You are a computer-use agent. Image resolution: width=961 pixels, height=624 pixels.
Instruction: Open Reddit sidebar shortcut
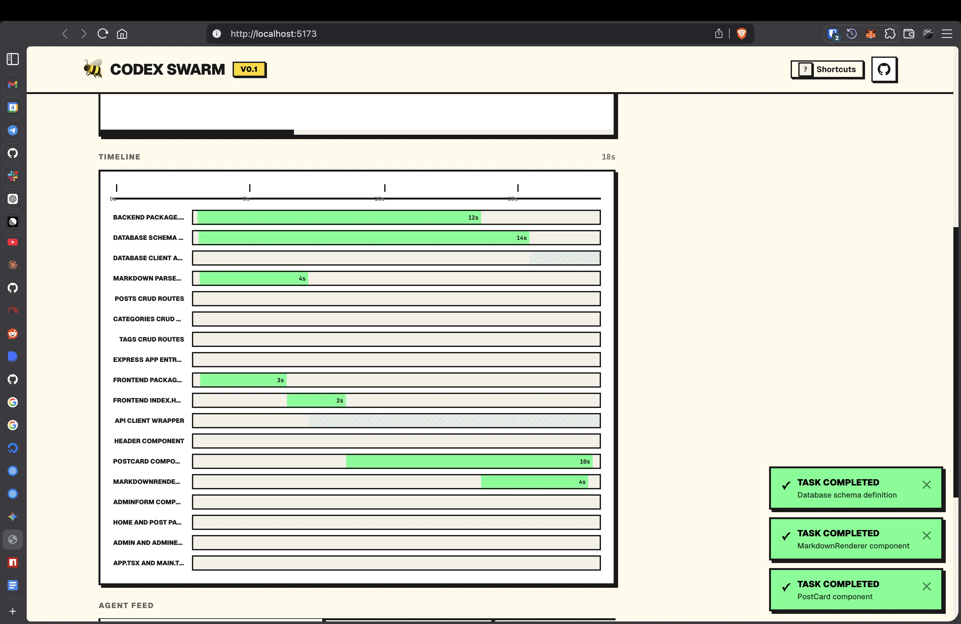point(12,334)
